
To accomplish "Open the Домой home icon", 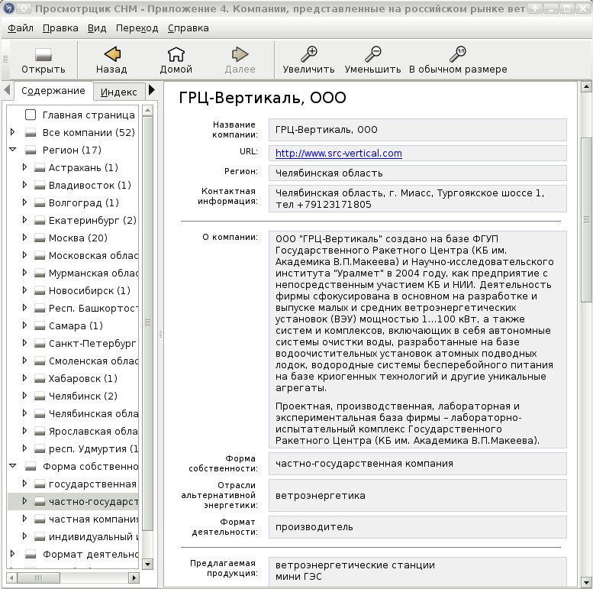I will (x=176, y=54).
